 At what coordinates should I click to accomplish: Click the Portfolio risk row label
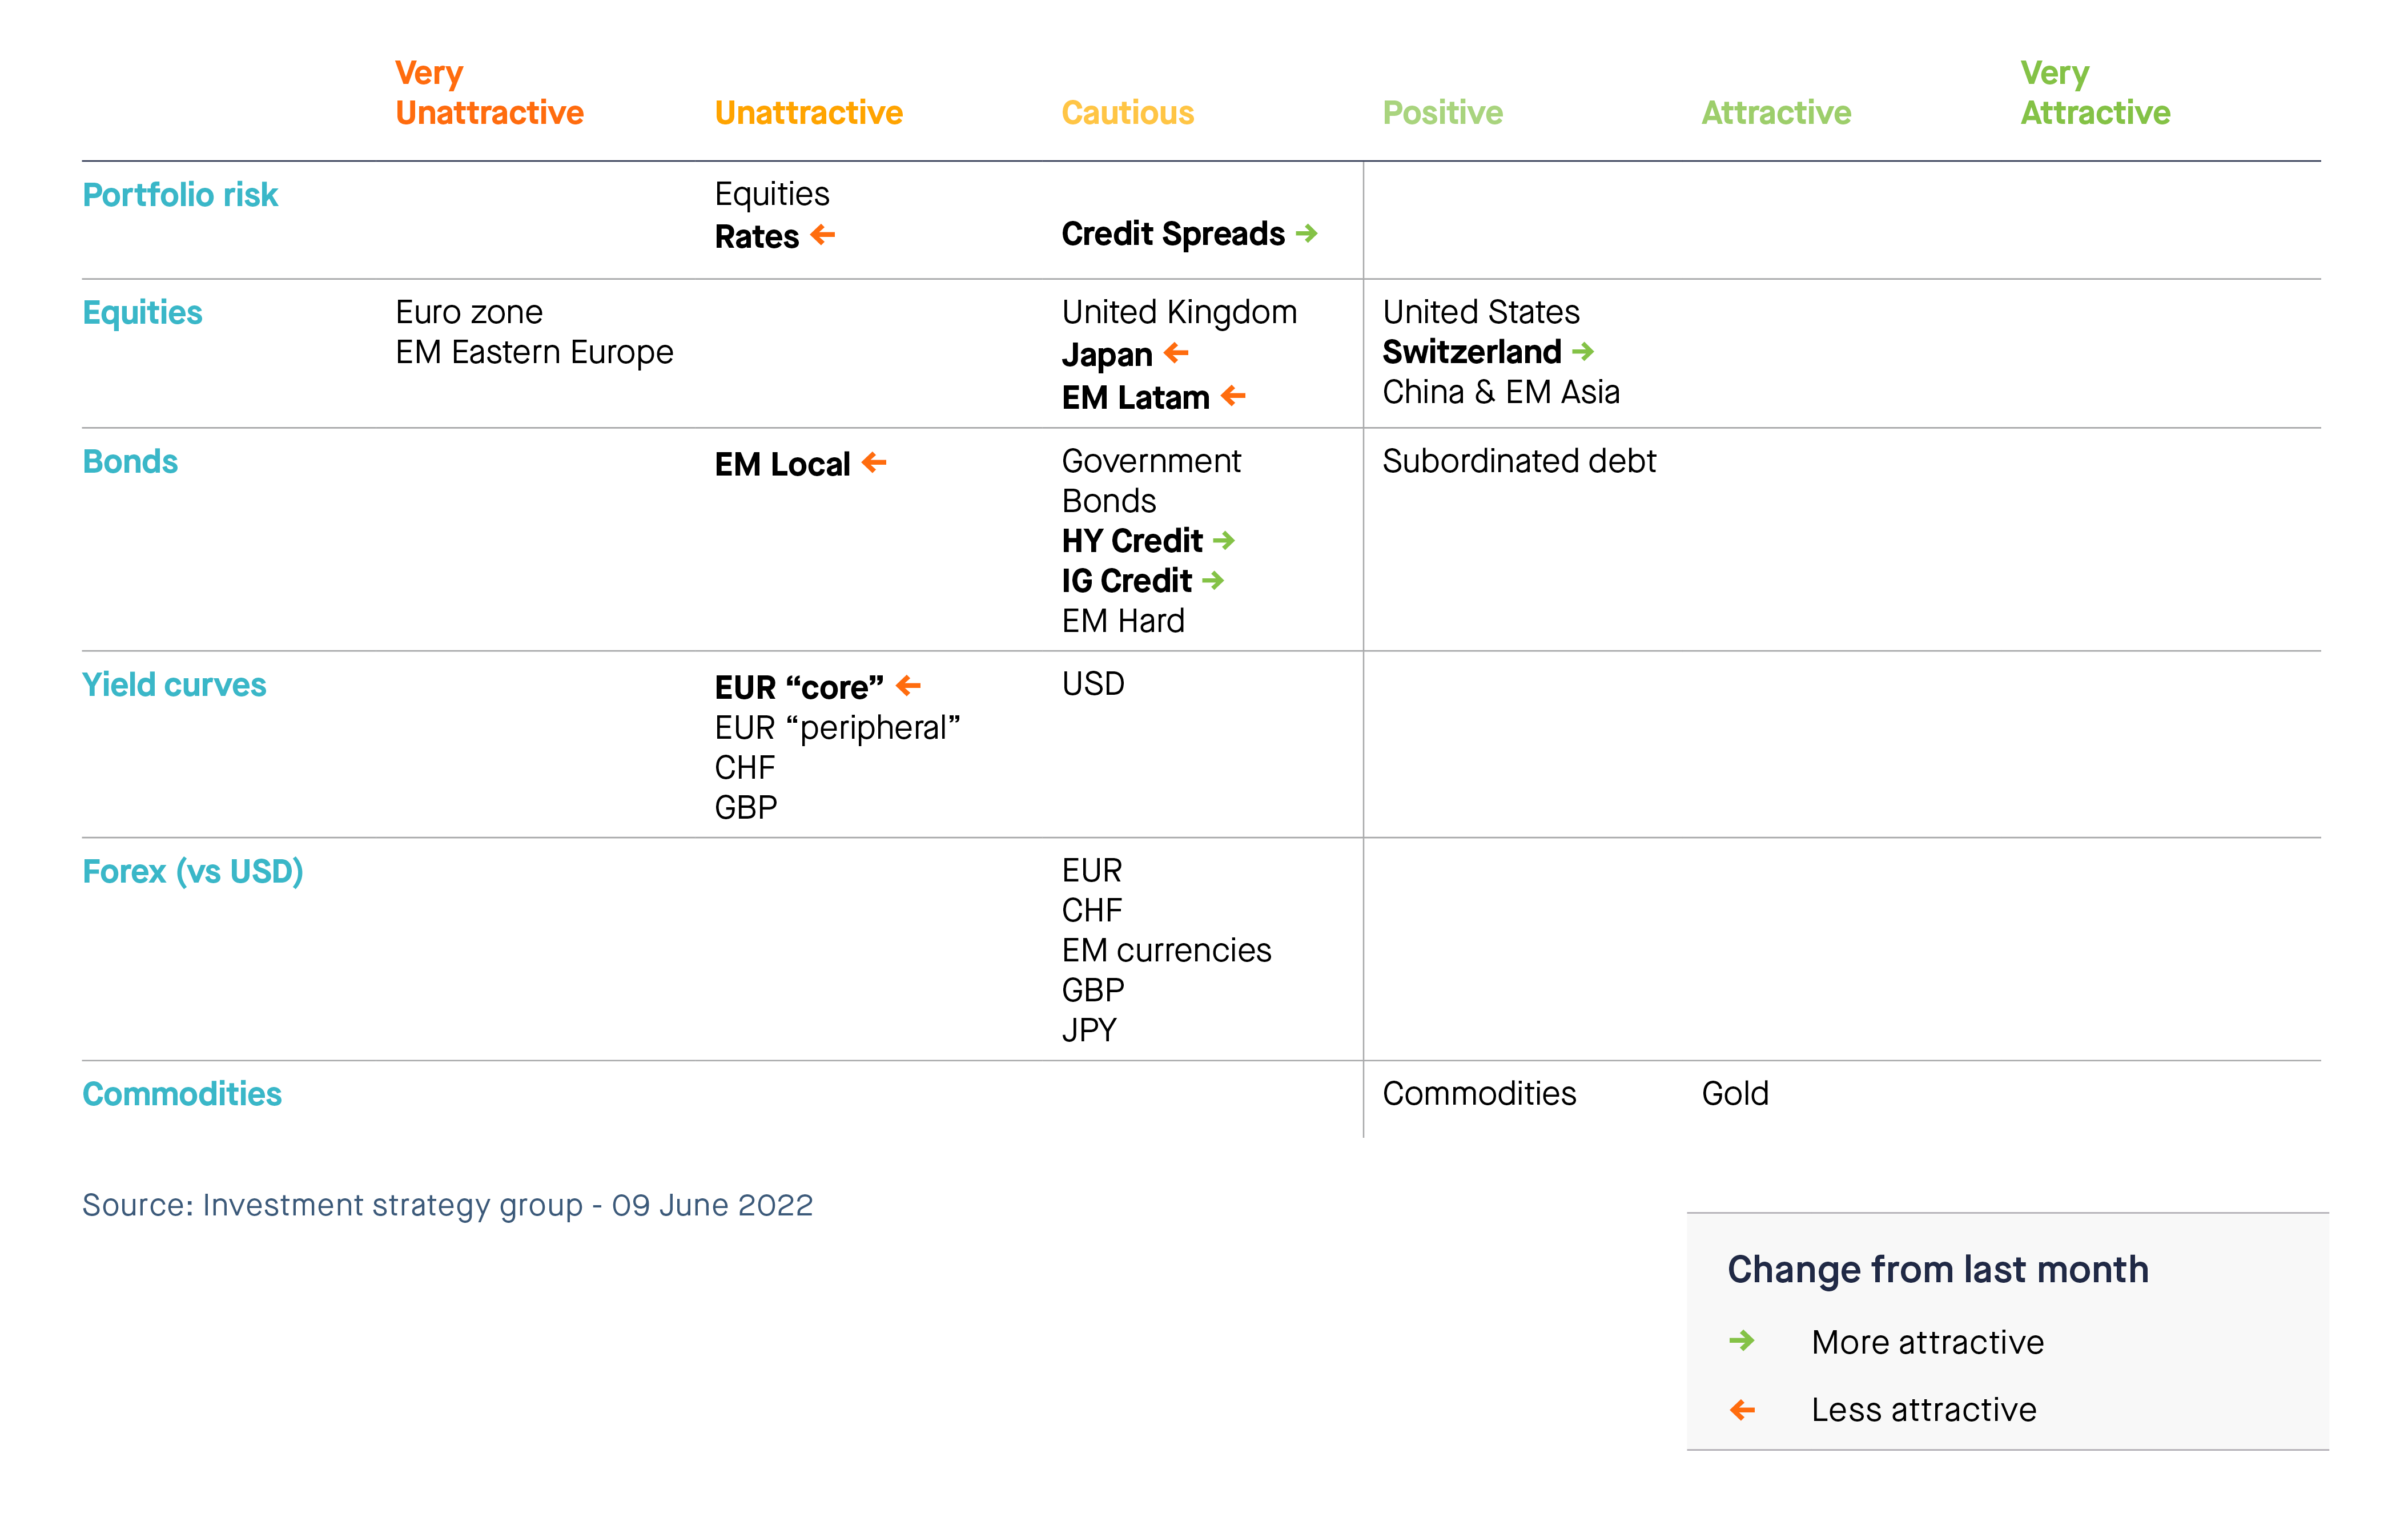click(x=180, y=194)
